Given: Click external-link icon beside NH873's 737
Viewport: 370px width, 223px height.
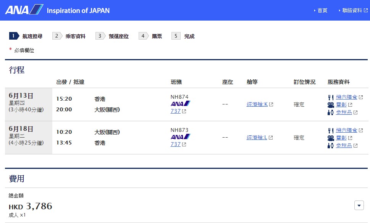Looking at the screenshot, I should point(184,144).
